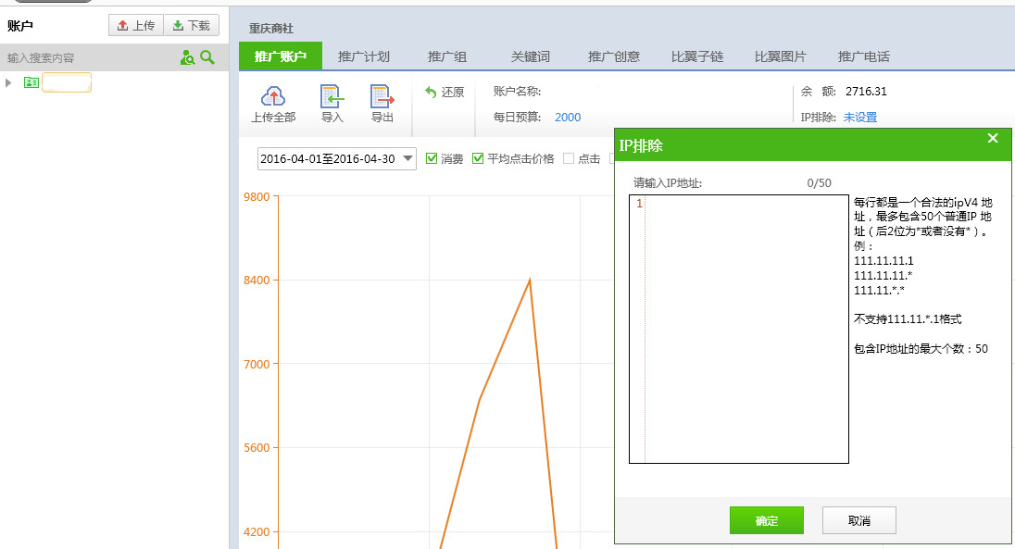Close the IP排除 dialog

click(992, 138)
